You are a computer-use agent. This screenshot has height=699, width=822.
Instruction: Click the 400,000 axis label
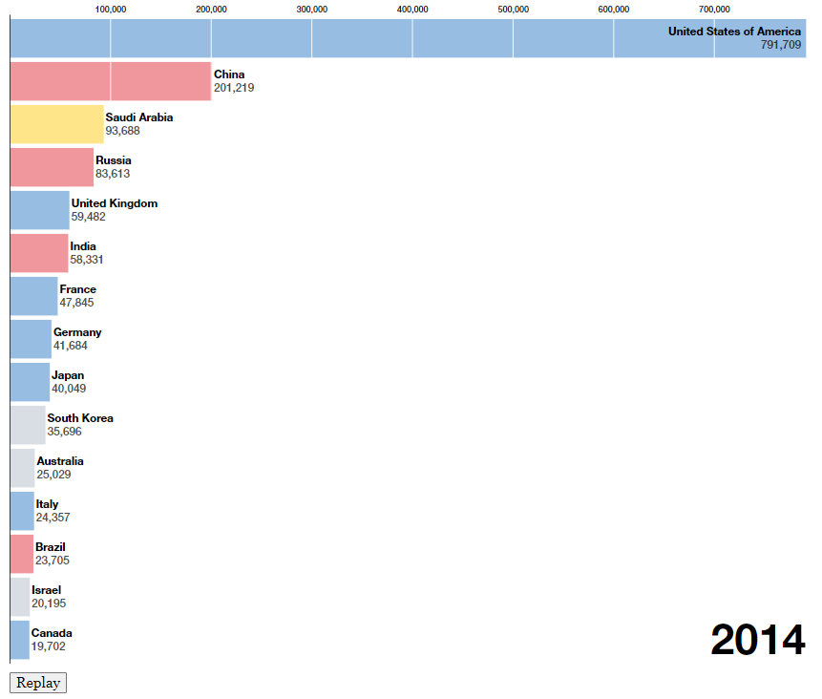(414, 11)
